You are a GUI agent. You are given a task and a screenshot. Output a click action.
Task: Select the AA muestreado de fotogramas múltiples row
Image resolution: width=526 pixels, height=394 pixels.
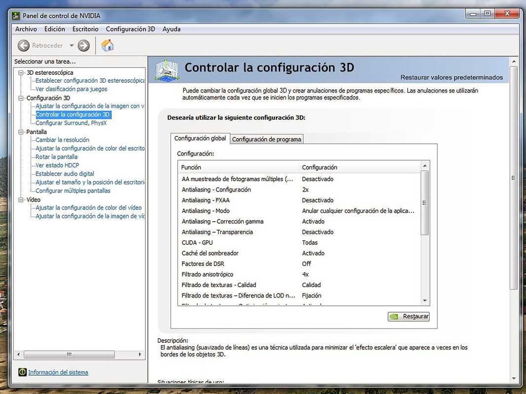pyautogui.click(x=299, y=179)
